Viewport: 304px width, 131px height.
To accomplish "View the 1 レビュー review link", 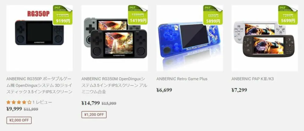I will pos(42,102).
